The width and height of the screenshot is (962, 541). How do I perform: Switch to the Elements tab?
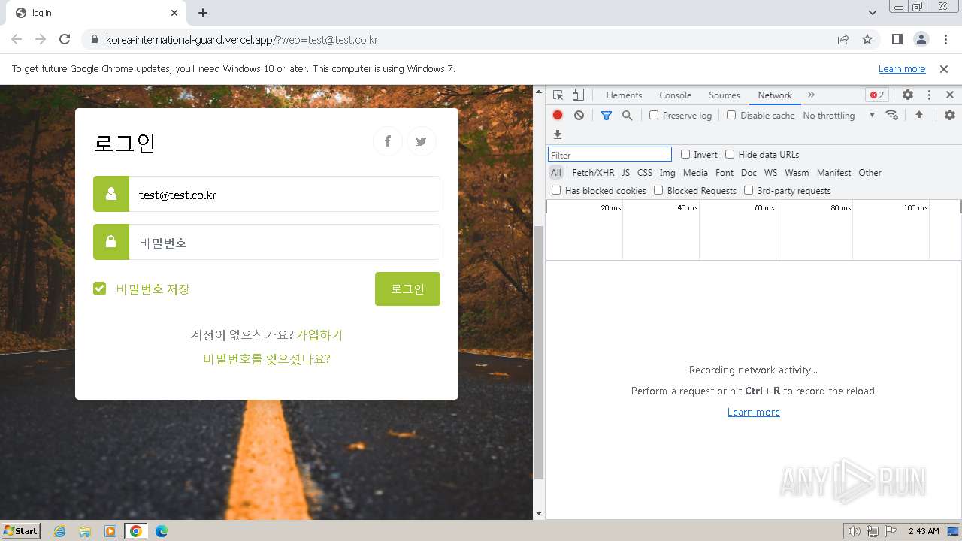(x=624, y=95)
